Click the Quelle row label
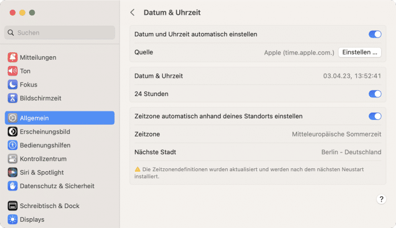 tap(144, 52)
